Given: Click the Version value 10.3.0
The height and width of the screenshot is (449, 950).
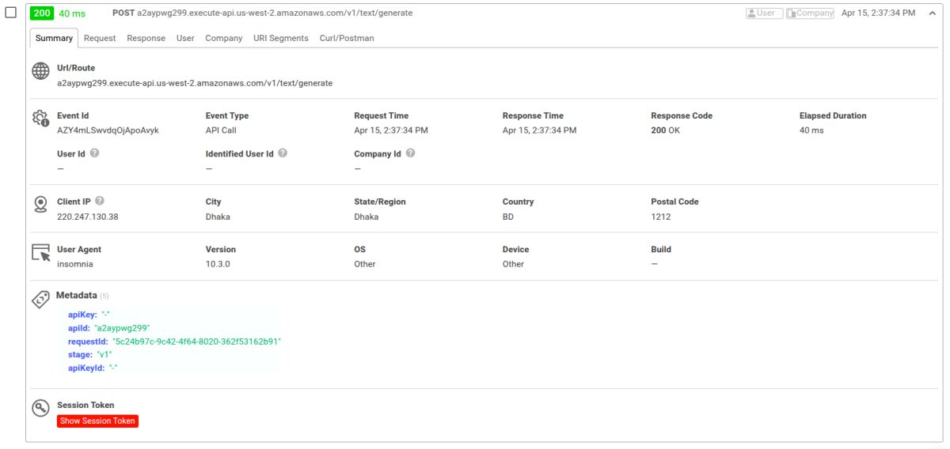Looking at the screenshot, I should point(218,264).
